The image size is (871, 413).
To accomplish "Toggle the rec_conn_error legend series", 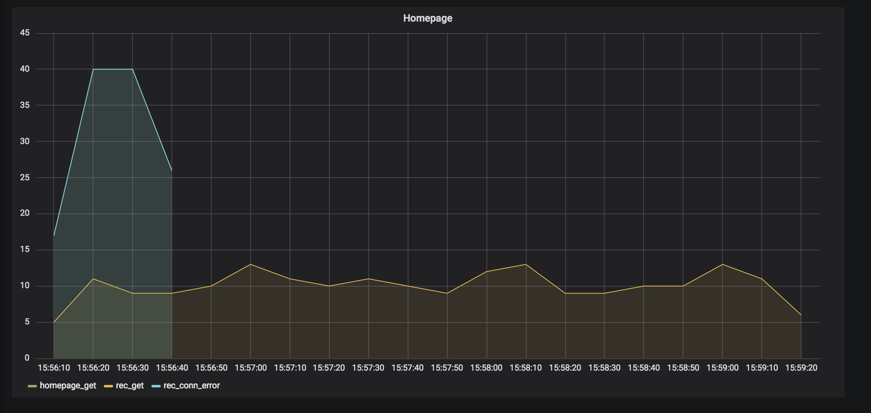I will (x=191, y=386).
